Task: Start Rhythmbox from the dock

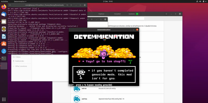Action: tap(4, 29)
